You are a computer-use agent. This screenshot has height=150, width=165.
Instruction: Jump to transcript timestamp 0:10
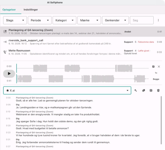point(8,112)
